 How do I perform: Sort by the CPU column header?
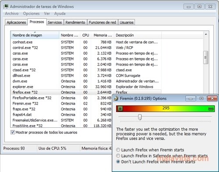pyautogui.click(x=85, y=35)
